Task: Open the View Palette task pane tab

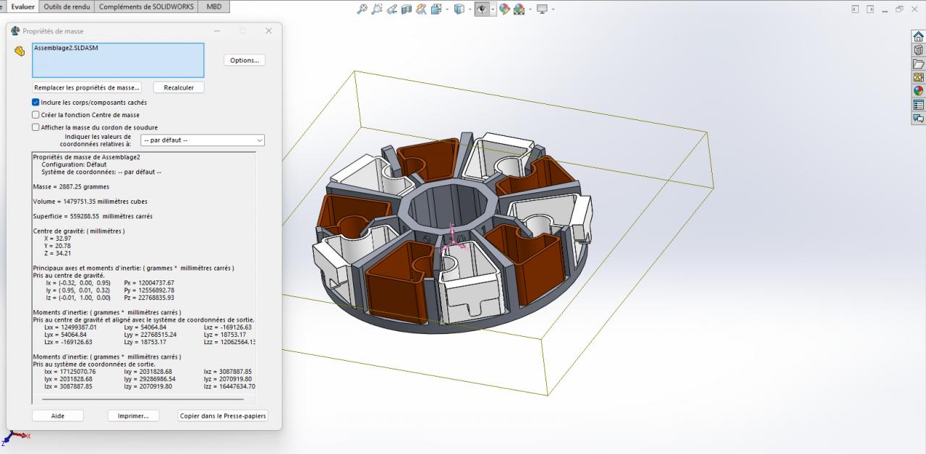Action: point(918,77)
